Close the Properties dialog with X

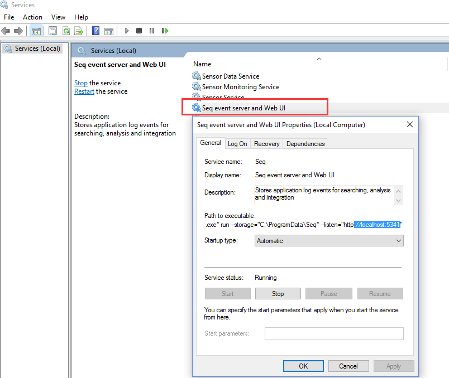coord(410,124)
